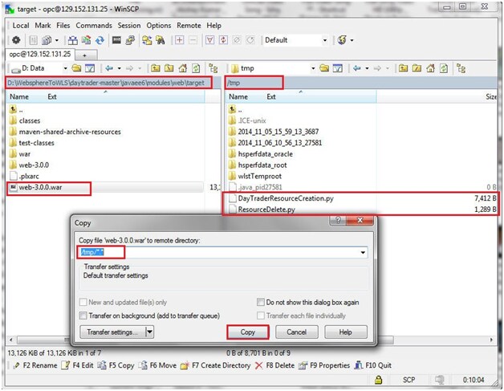Screen dimensions: 504x391
Task: Go to remote parent directory icon
Action: point(403,68)
